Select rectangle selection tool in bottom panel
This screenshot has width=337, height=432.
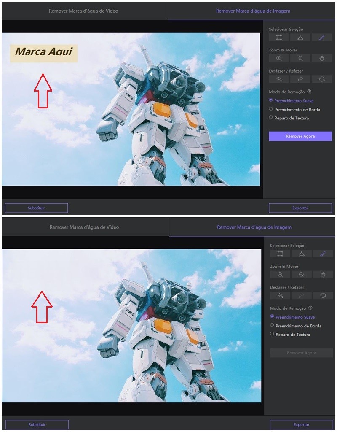(280, 254)
